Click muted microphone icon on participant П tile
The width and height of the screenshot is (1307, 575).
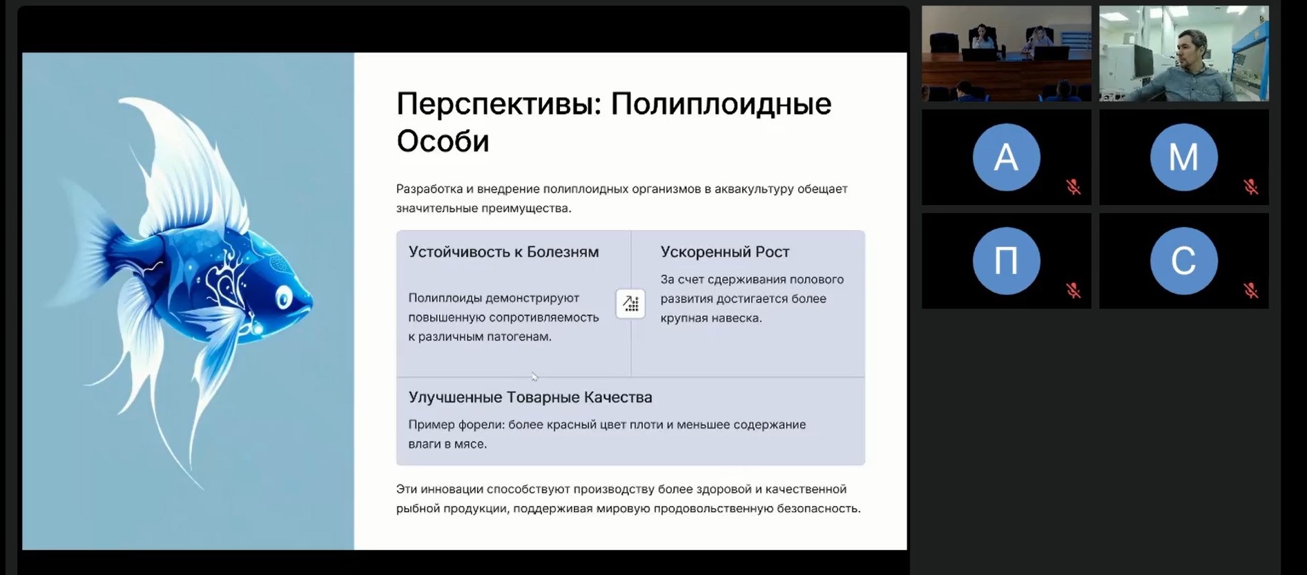click(1073, 291)
